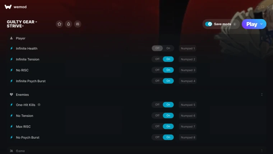
Task: Collapse the Player section
Action: click(x=262, y=38)
